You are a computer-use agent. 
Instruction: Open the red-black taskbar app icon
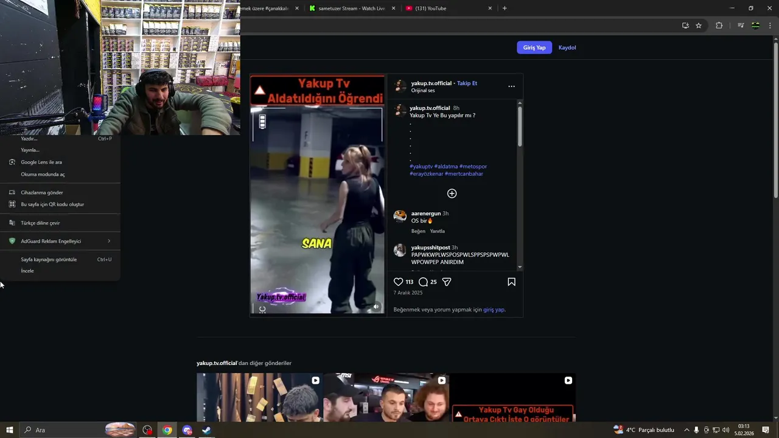(x=147, y=430)
